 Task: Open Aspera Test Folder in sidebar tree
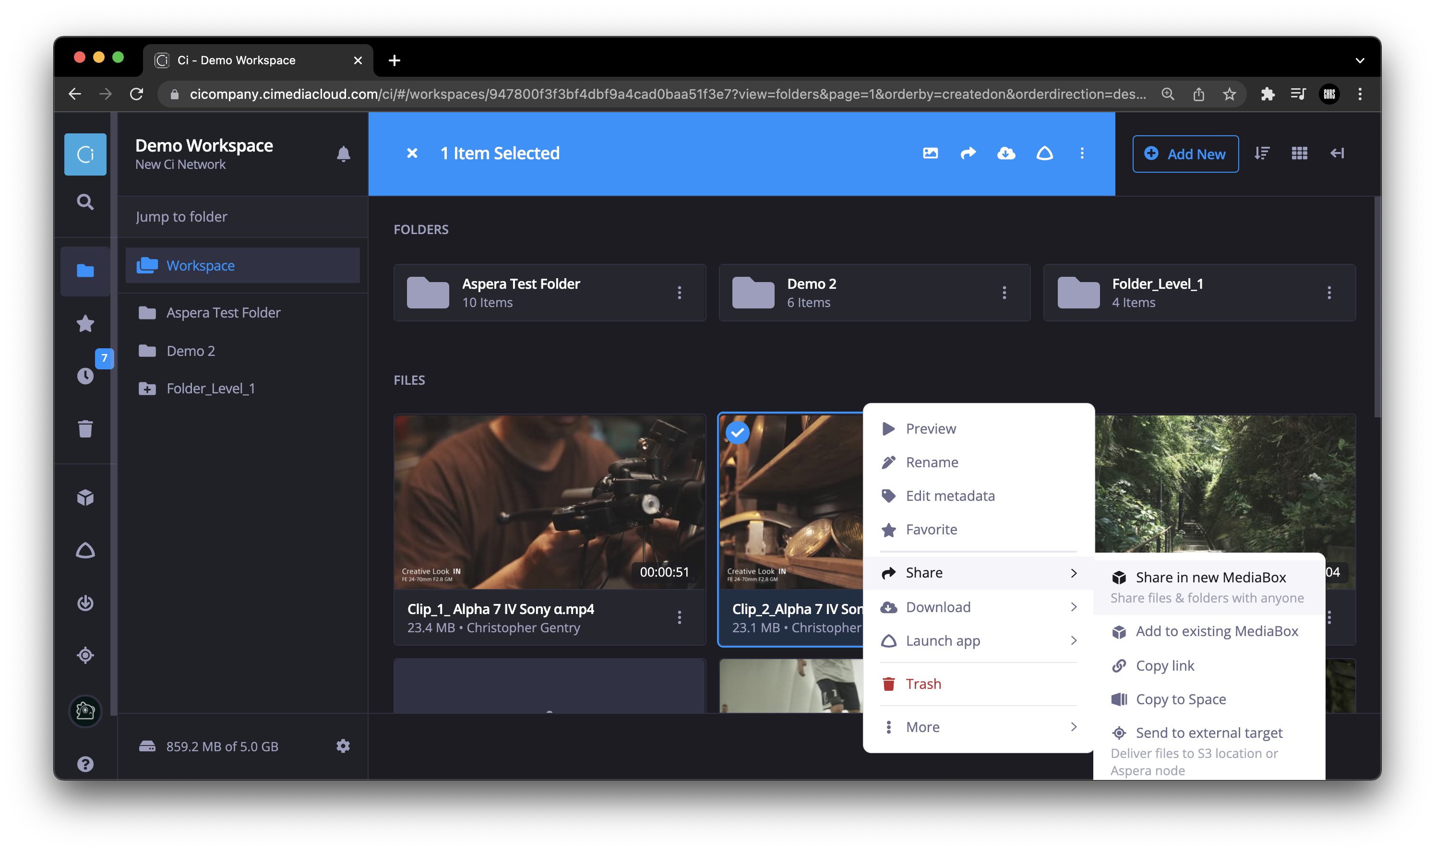click(242, 313)
